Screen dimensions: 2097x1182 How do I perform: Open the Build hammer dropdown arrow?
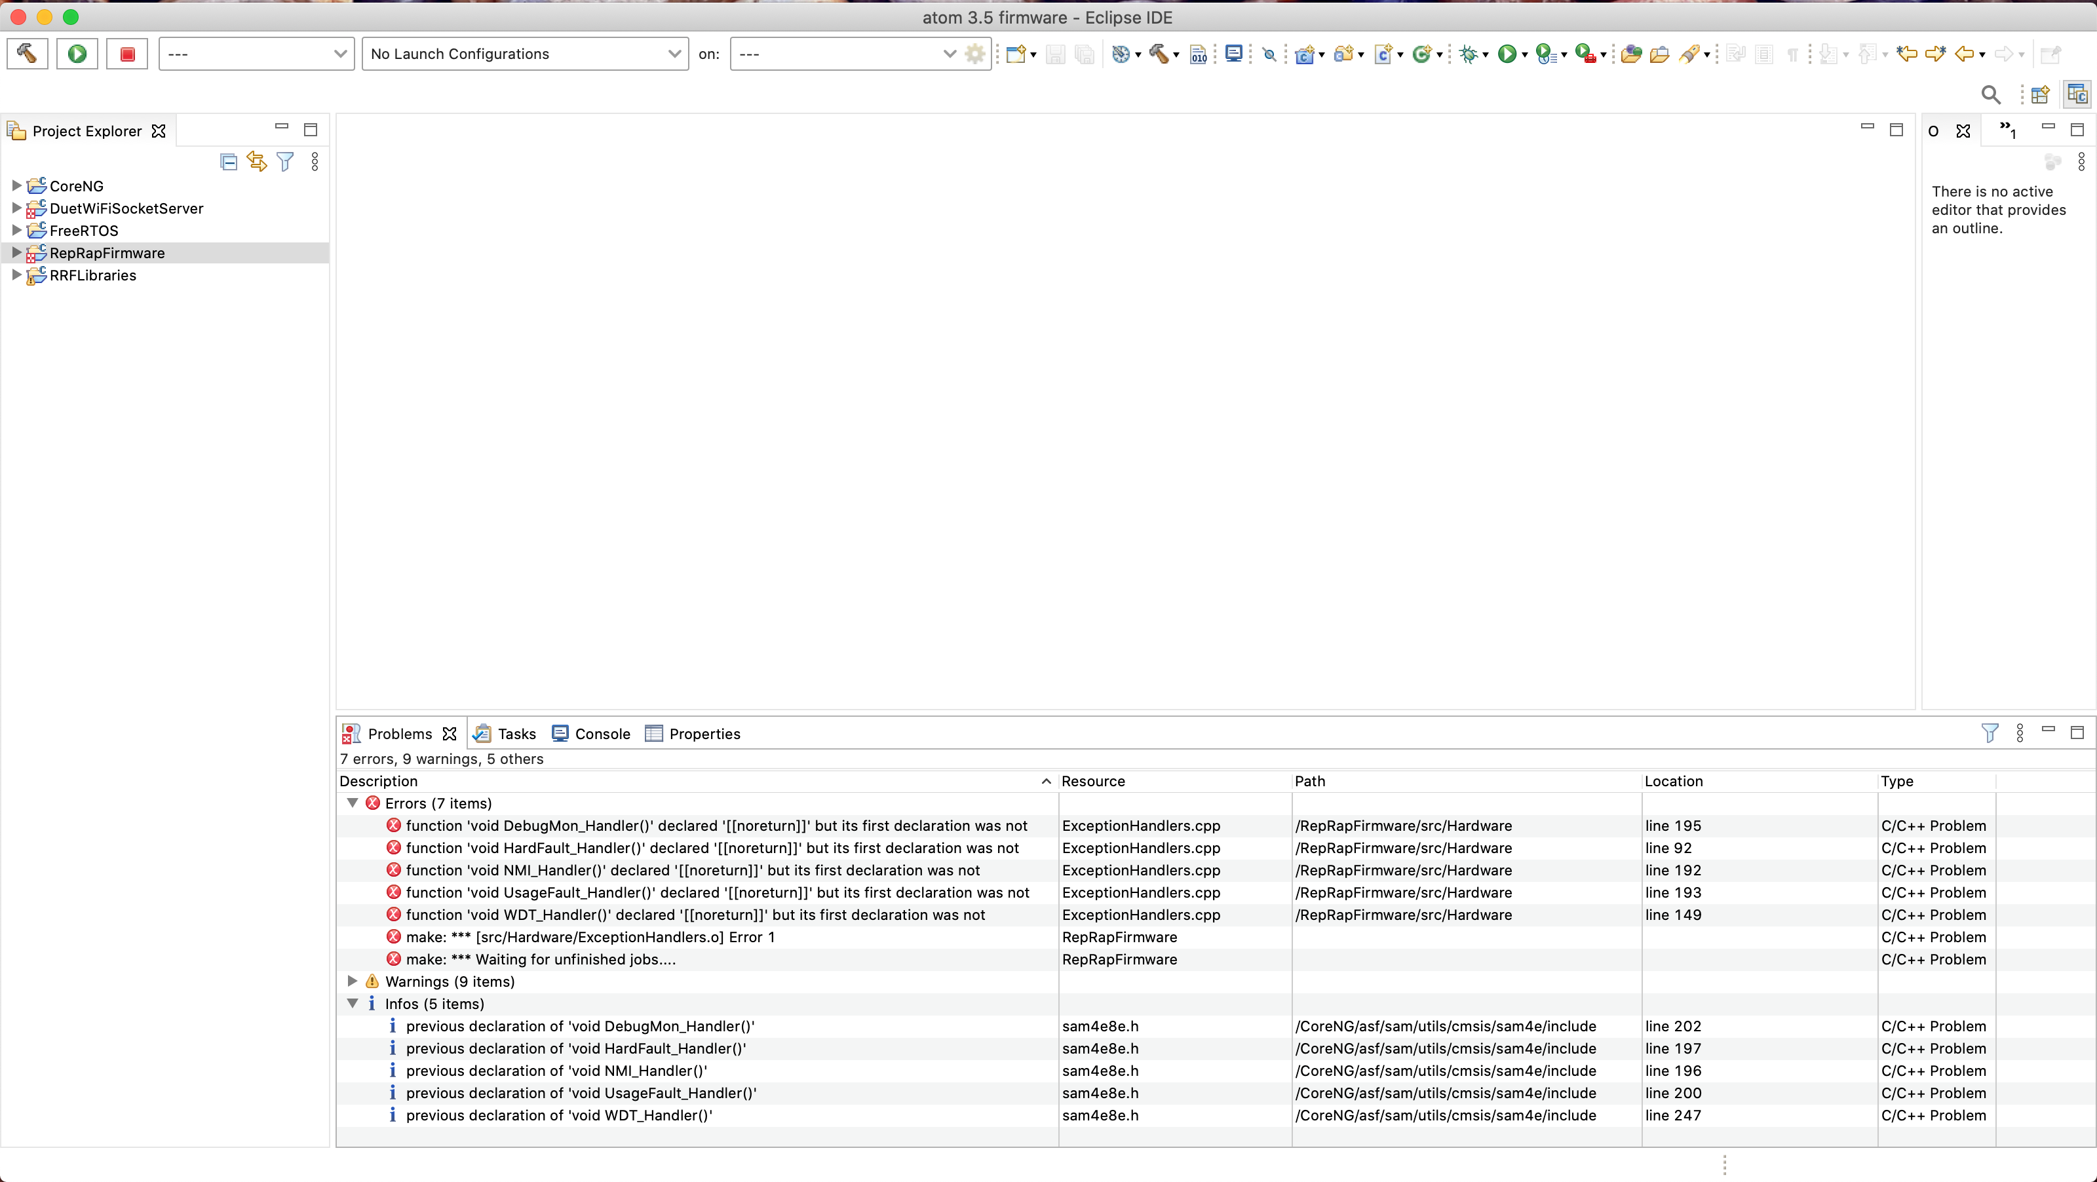tap(1176, 55)
